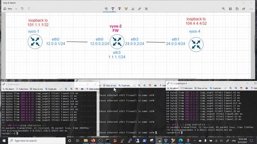Undo last action in Snip & Sketch
This screenshot has height=144, width=257.
(x=22, y=9)
